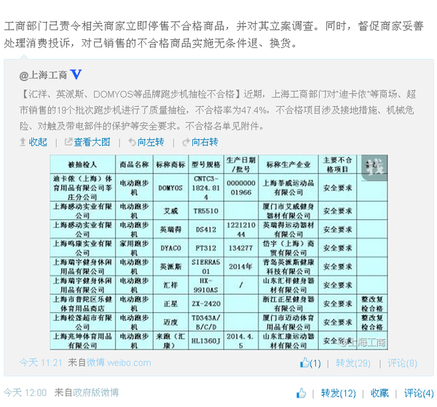Rotate the image with 向右转
The image size is (437, 407).
(205, 142)
